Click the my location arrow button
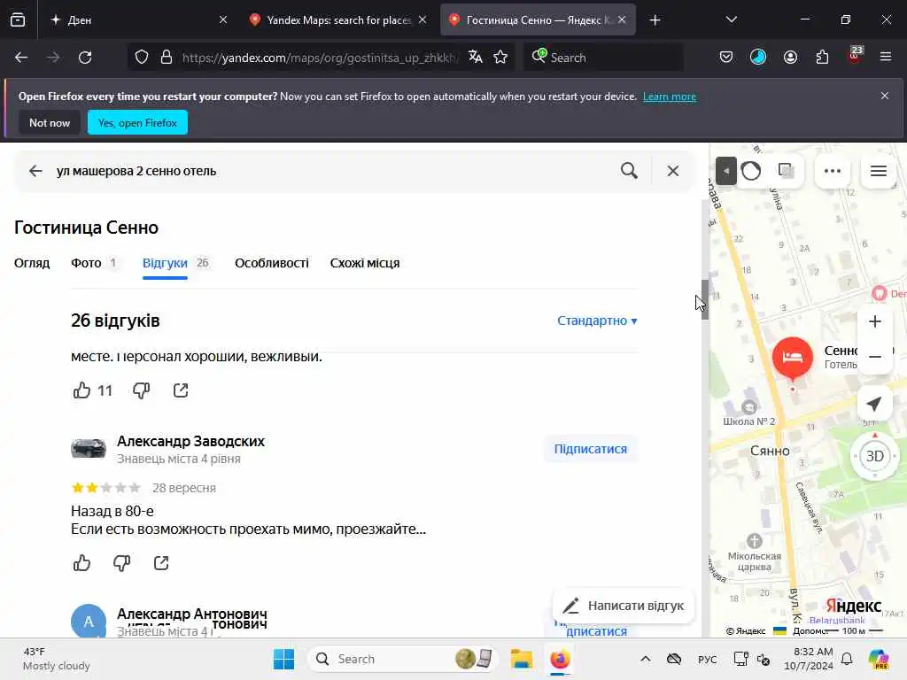The width and height of the screenshot is (907, 680). pos(874,404)
